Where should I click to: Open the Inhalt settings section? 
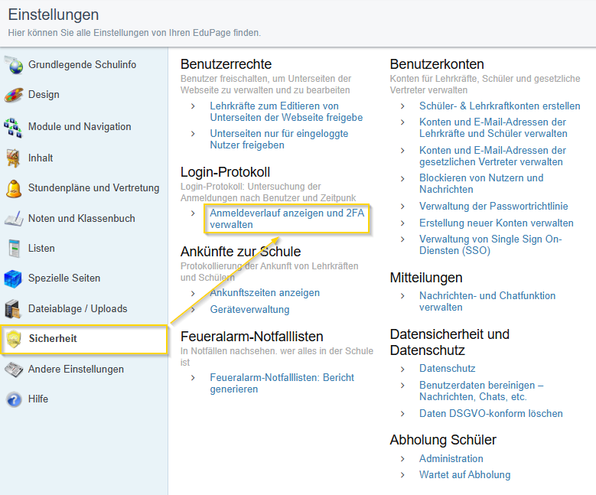coord(41,158)
